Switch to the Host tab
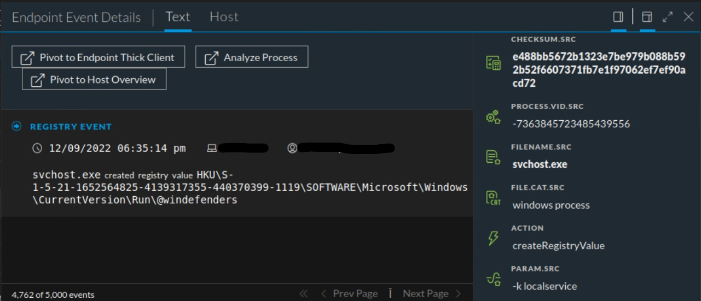This screenshot has width=701, height=301. click(224, 17)
